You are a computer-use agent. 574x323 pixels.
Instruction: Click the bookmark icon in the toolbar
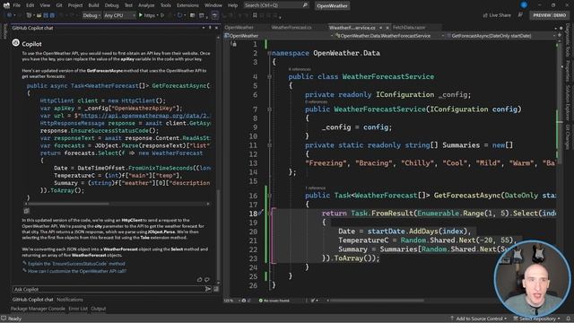pyautogui.click(x=255, y=15)
